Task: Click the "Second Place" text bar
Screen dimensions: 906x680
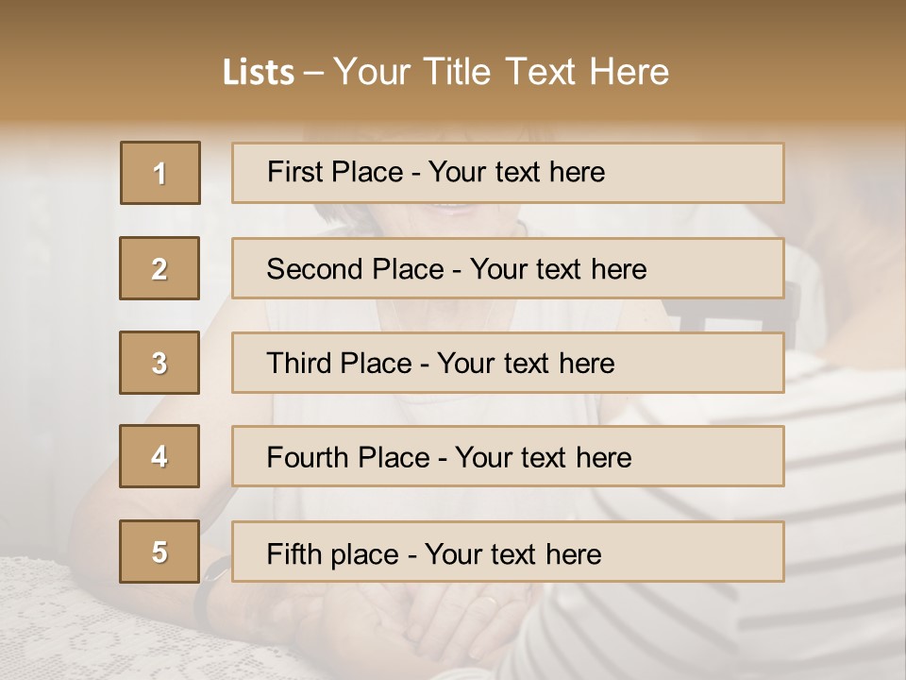Action: (x=508, y=268)
